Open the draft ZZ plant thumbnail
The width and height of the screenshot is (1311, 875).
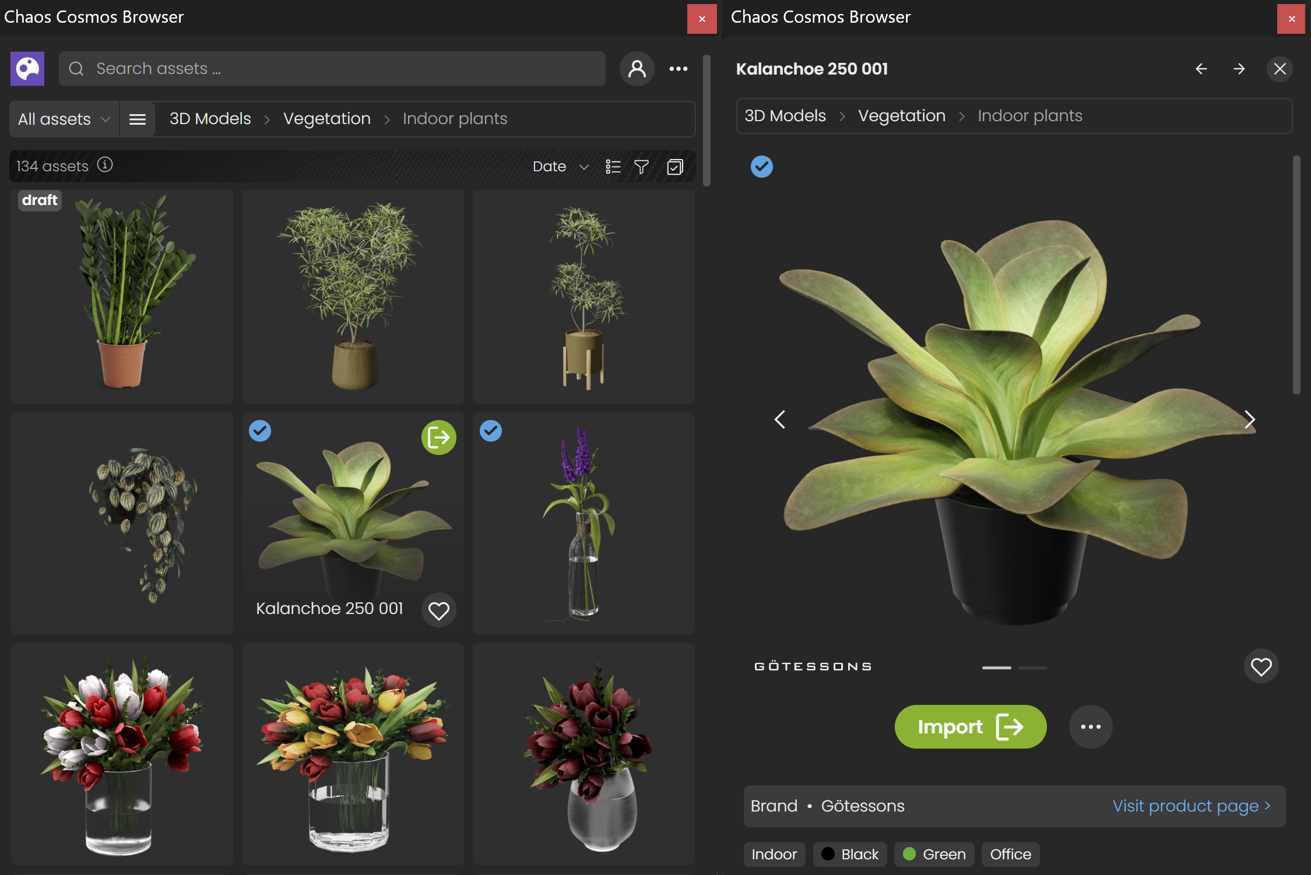[122, 296]
